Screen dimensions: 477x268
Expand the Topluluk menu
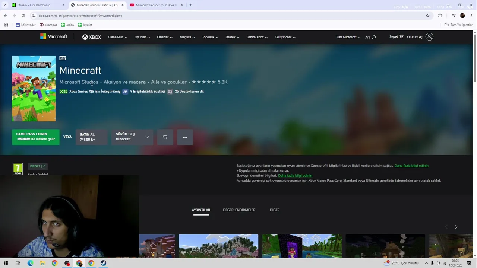coord(210,37)
